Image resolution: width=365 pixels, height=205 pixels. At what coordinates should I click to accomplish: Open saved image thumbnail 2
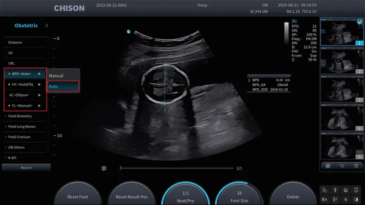point(342,61)
